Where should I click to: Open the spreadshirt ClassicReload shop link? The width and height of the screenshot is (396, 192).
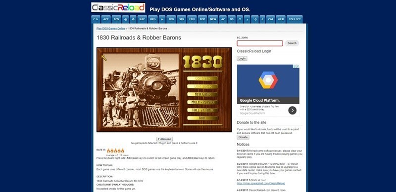(261, 184)
